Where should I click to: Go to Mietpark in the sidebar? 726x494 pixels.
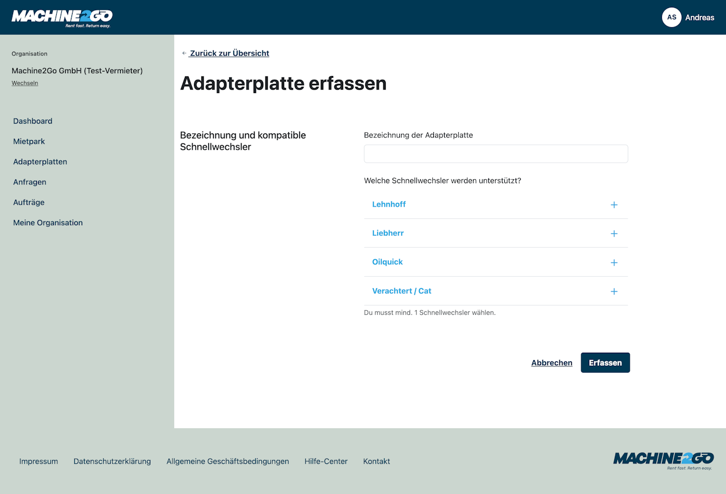[29, 141]
